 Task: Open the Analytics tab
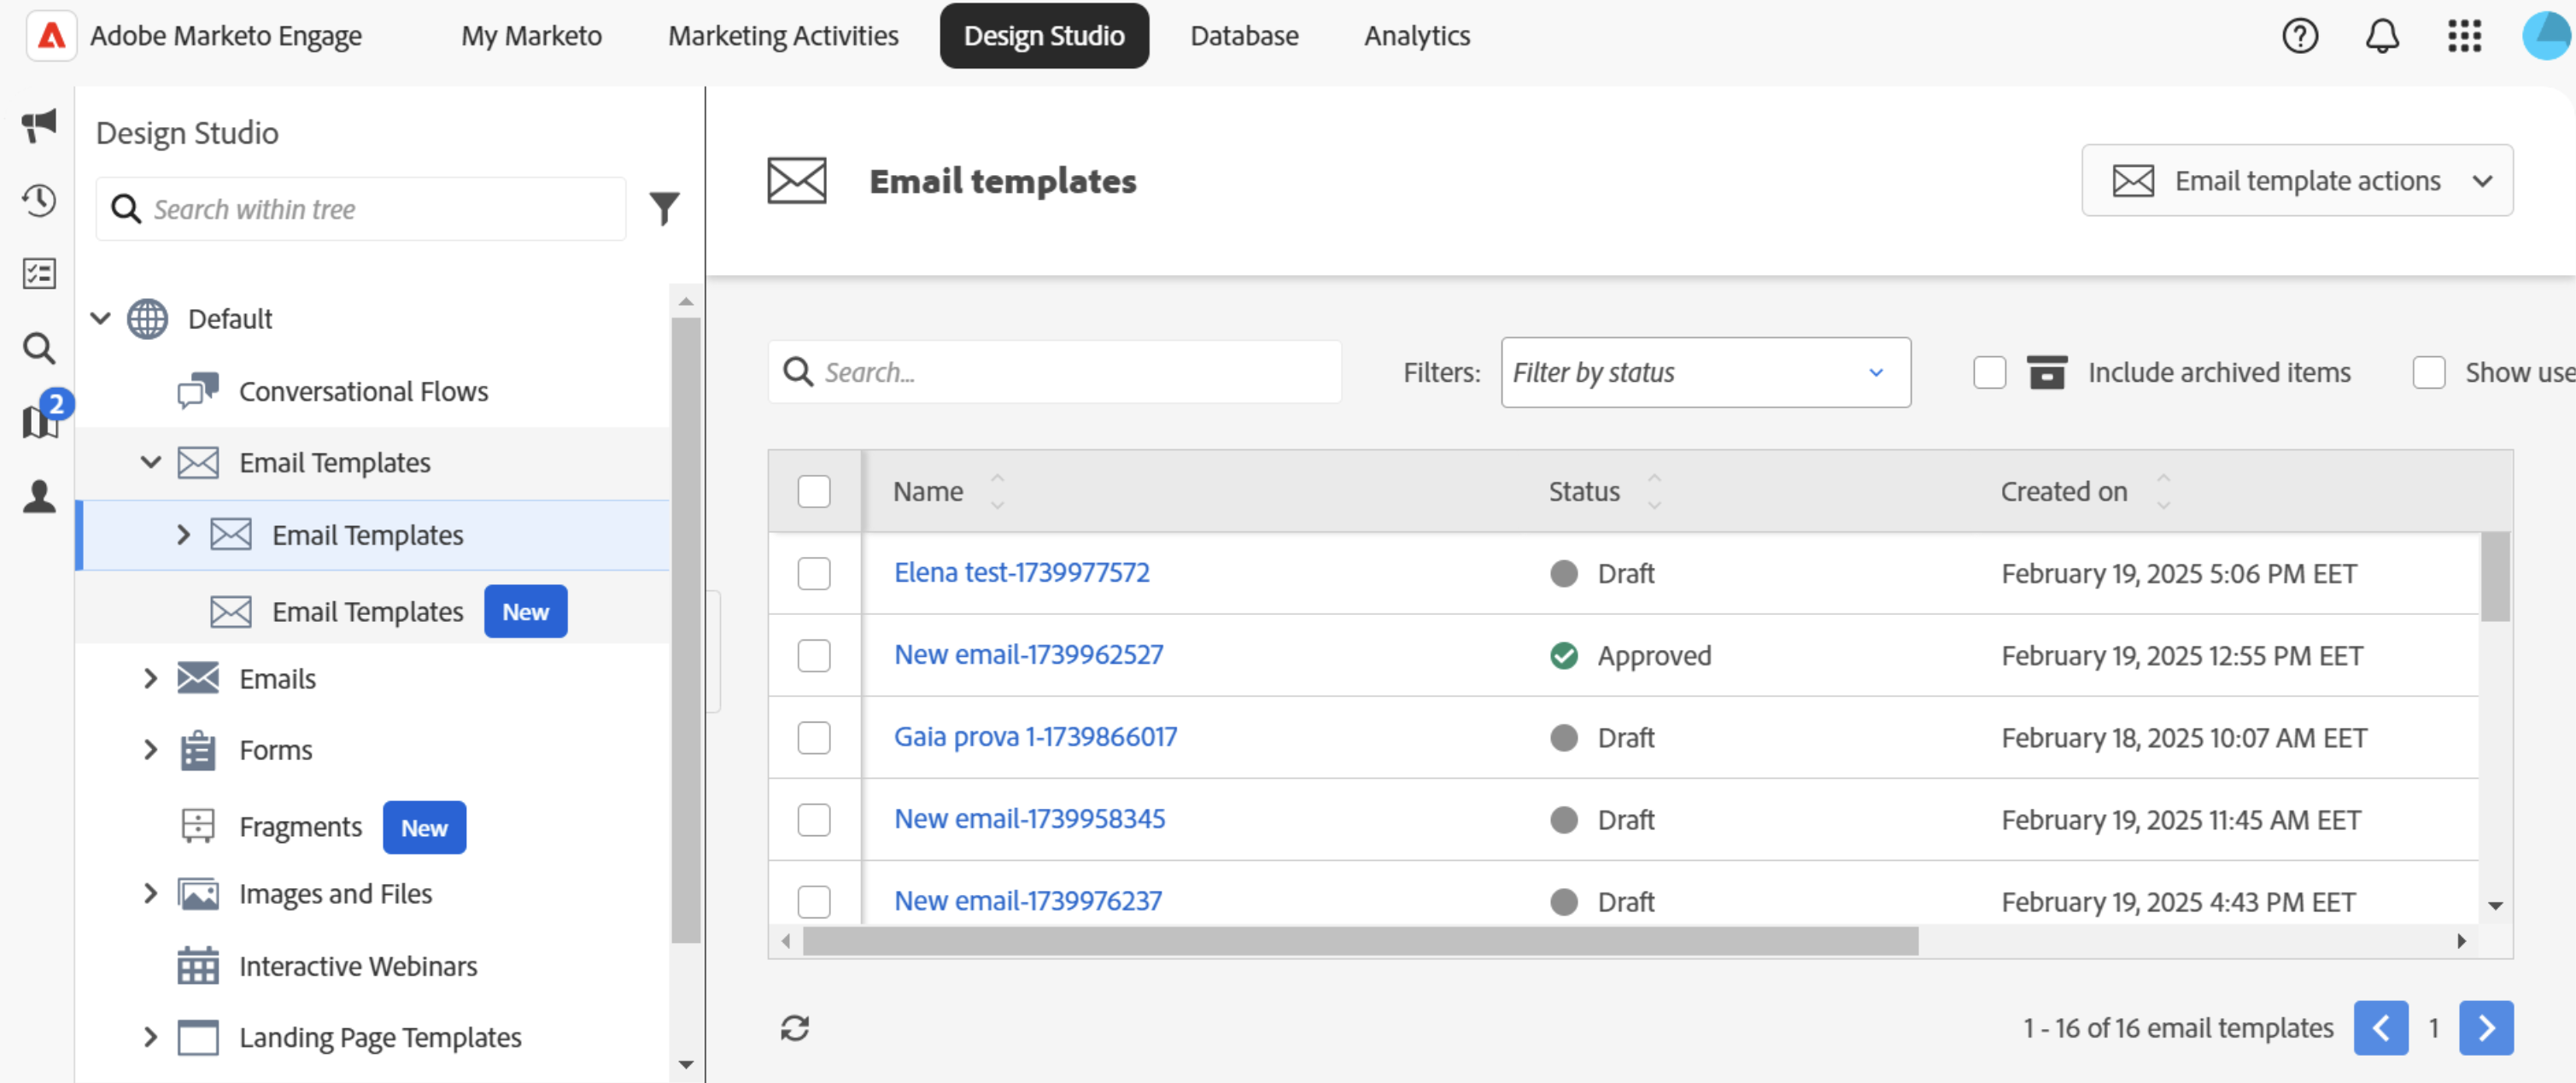[x=1417, y=36]
